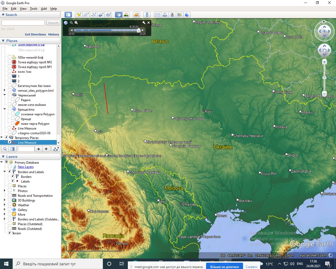The image size is (336, 269).
Task: Click the History link
Action: coord(54,34)
